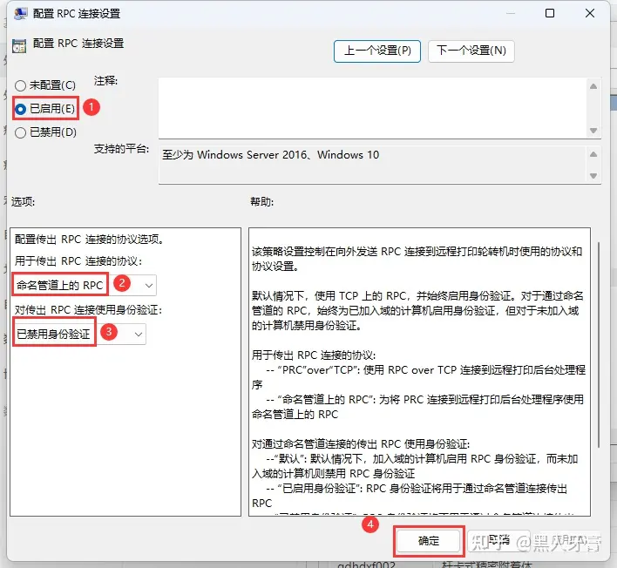Click the 取消 cancel button
617x568 pixels.
[498, 541]
